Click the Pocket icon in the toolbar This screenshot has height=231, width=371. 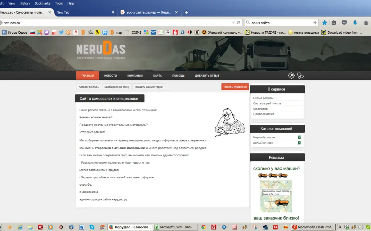tap(344, 23)
